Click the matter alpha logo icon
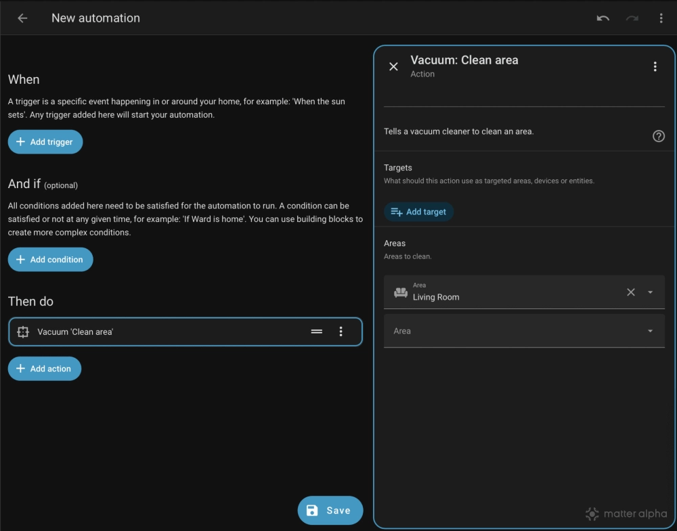Image resolution: width=677 pixels, height=531 pixels. [x=592, y=514]
